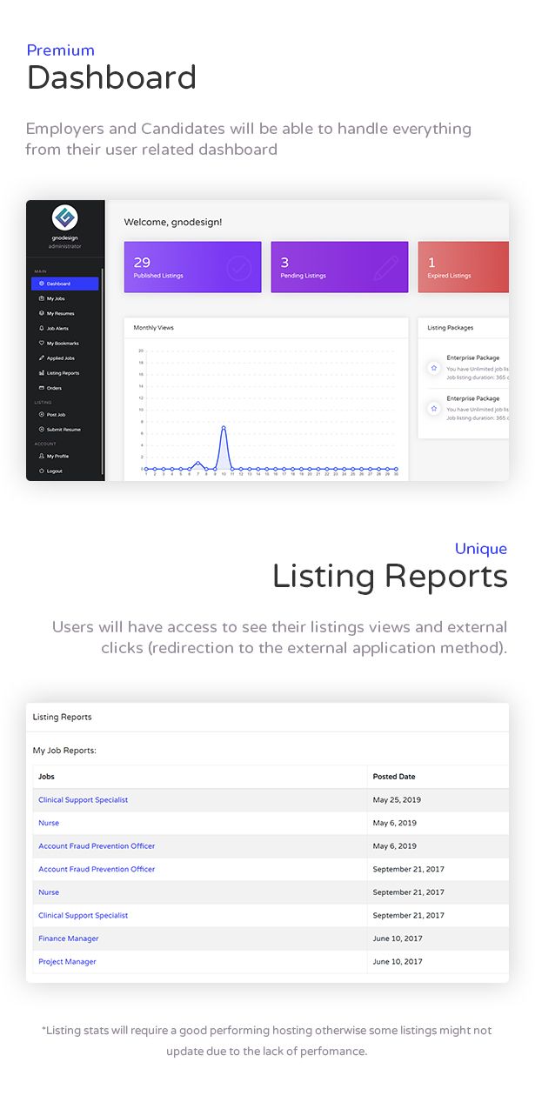Select Submit Resume in the sidebar
The width and height of the screenshot is (535, 1102).
(x=63, y=430)
